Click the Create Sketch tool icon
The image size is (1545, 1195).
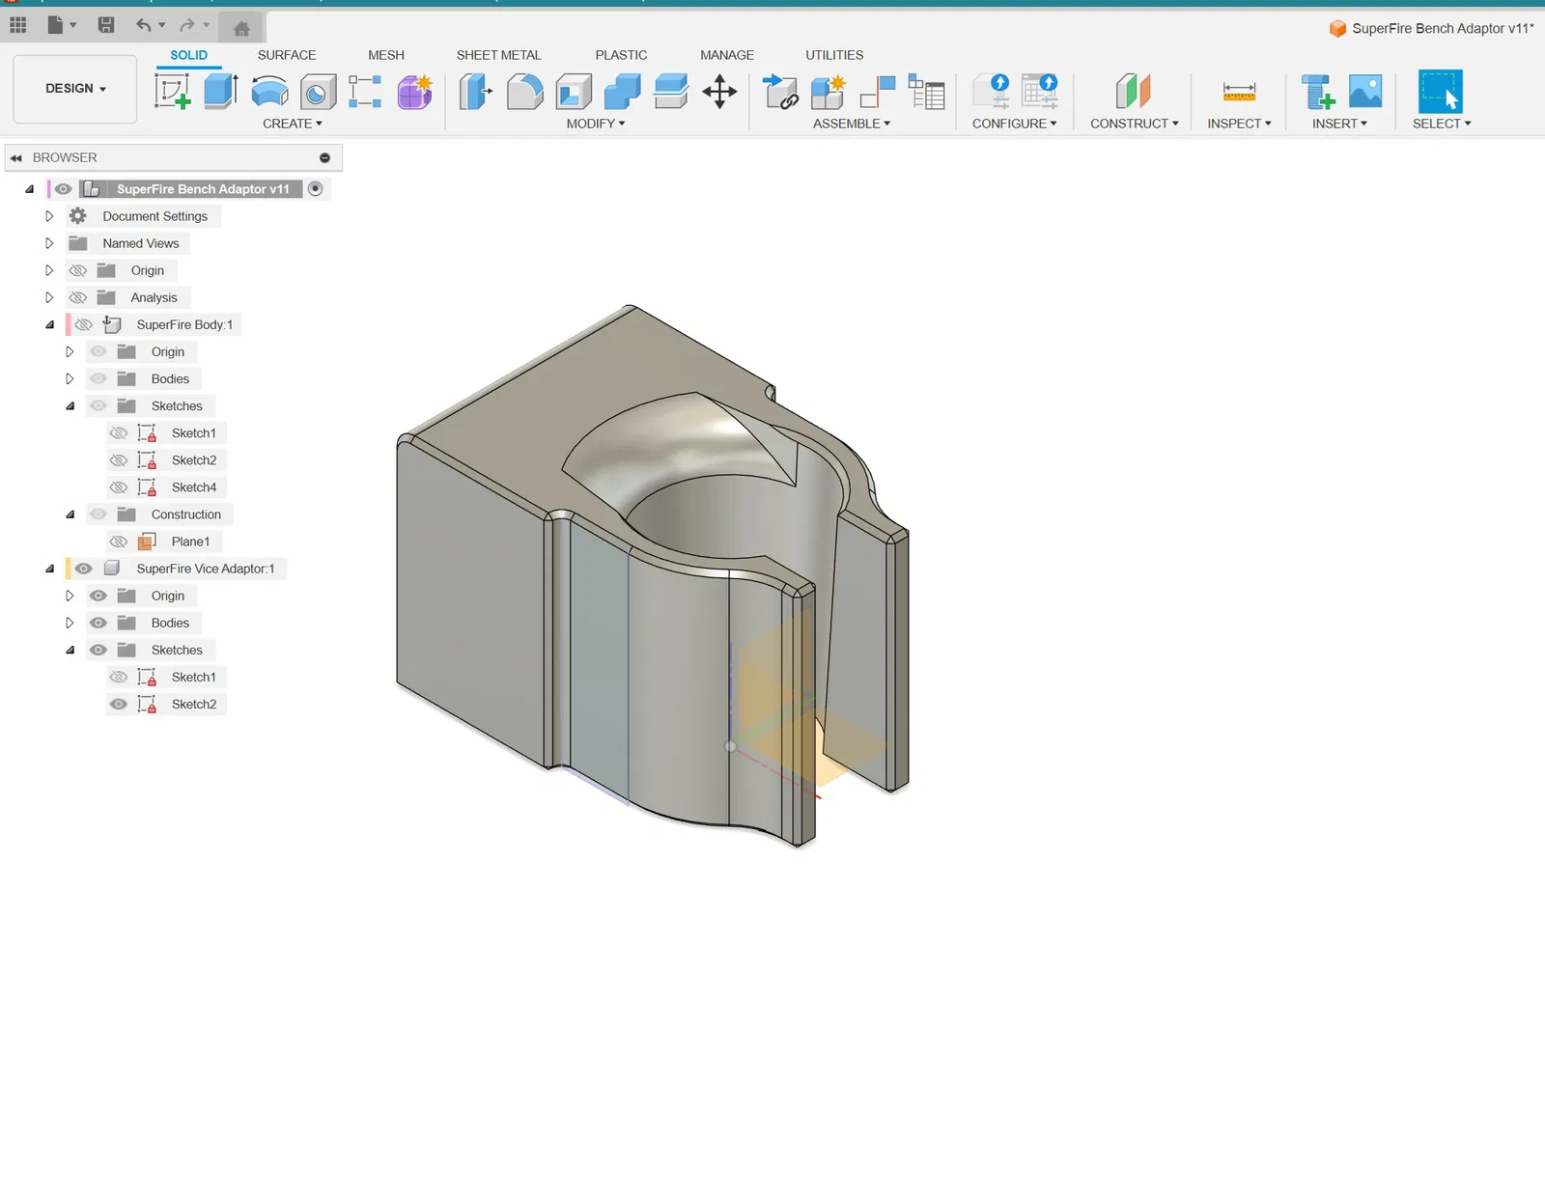[172, 92]
